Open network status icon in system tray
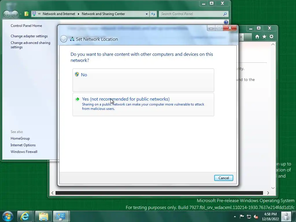296x222 pixels. (x=249, y=217)
